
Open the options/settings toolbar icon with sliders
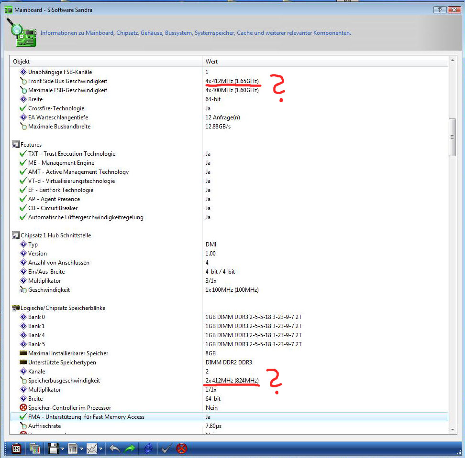click(16, 448)
